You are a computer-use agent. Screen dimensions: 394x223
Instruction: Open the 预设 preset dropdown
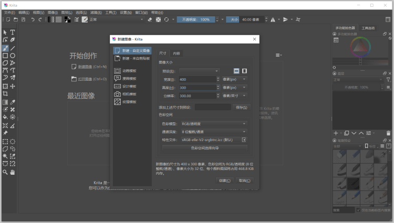pyautogui.click(x=199, y=71)
